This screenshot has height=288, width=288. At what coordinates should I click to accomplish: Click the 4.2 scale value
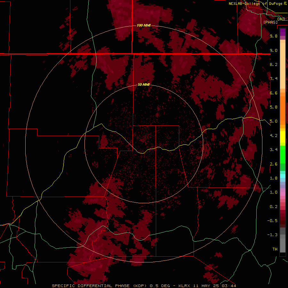(x=274, y=136)
